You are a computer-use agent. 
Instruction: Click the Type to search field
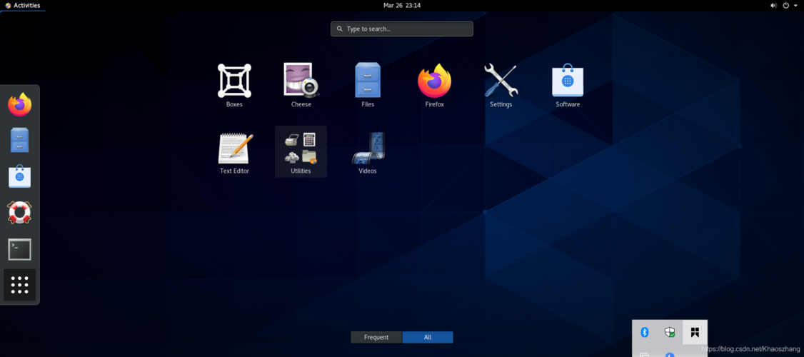401,29
